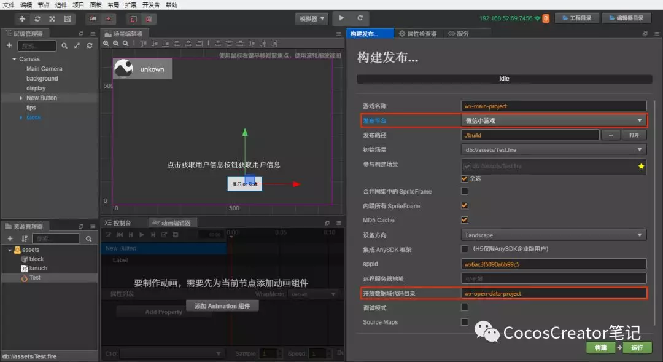Click the 构建 build button
The height and width of the screenshot is (362, 663).
[600, 348]
